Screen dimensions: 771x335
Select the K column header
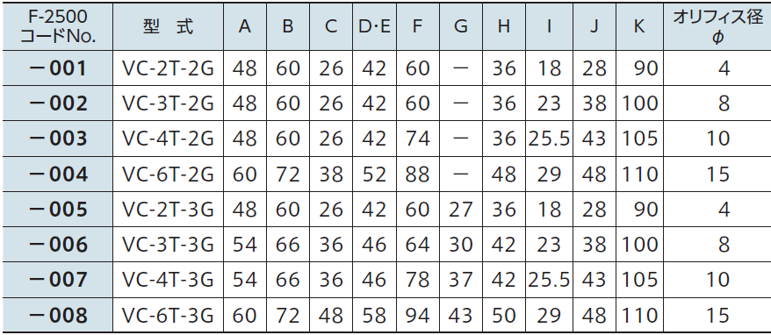tap(638, 26)
